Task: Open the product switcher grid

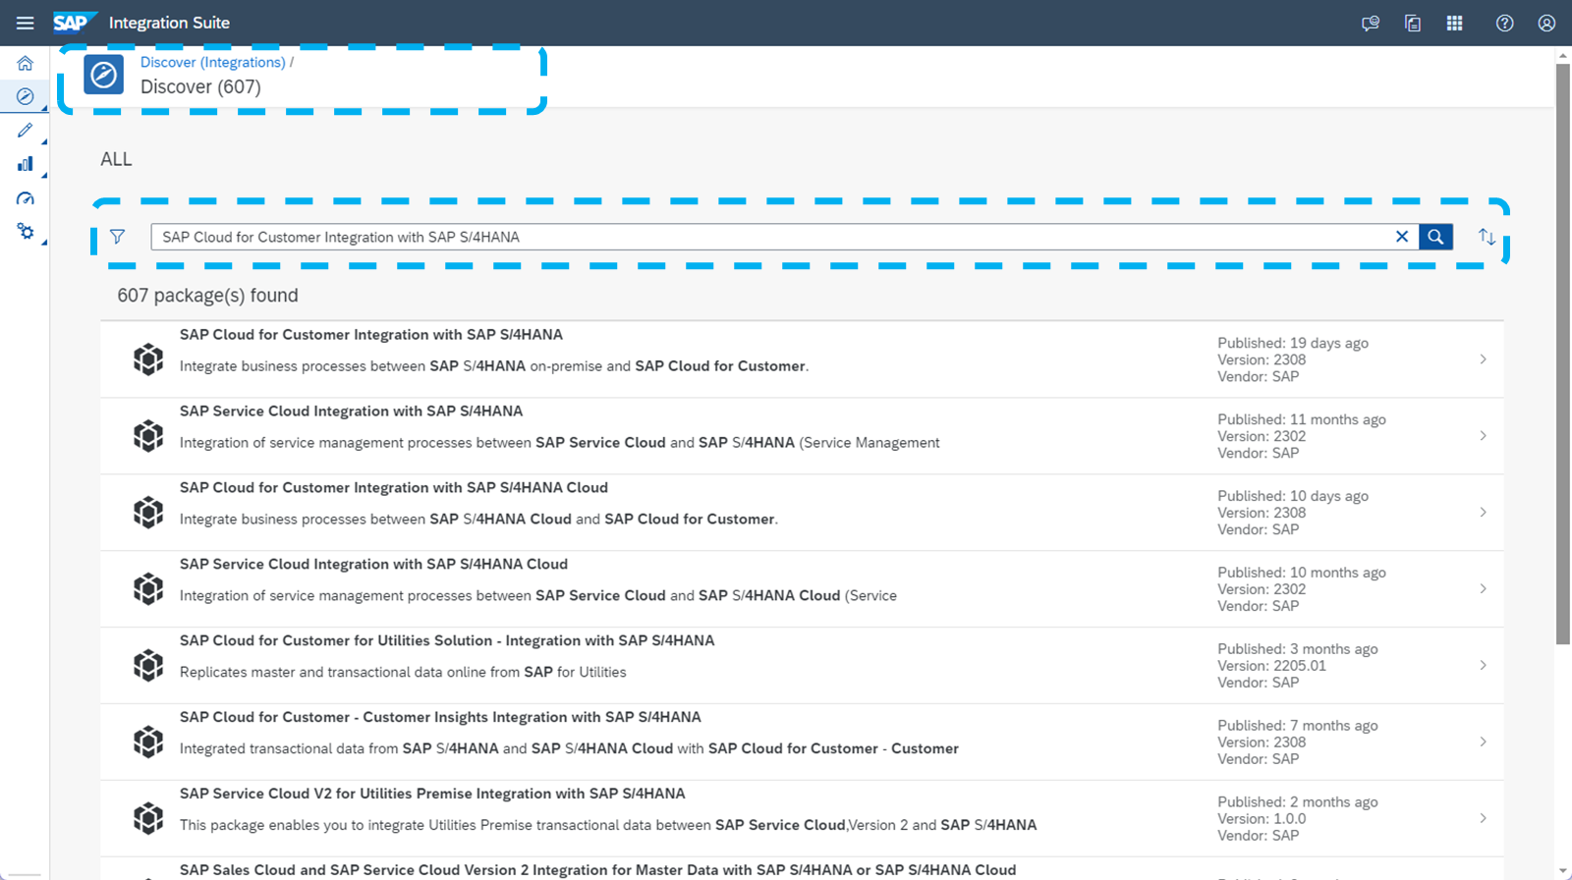Action: coord(1455,24)
